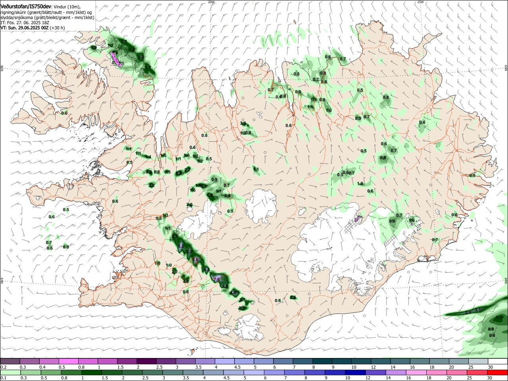
Task: Pick the bright magenta swatch labeled 0.5
Action: [x=68, y=361]
